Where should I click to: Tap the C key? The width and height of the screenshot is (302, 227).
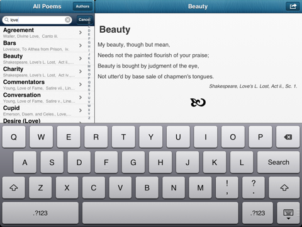tap(94, 187)
